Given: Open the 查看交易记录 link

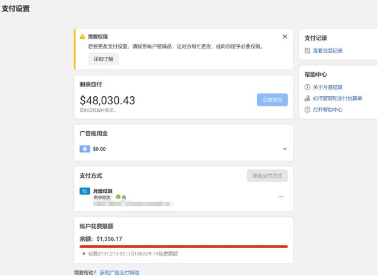Looking at the screenshot, I should click(x=328, y=51).
